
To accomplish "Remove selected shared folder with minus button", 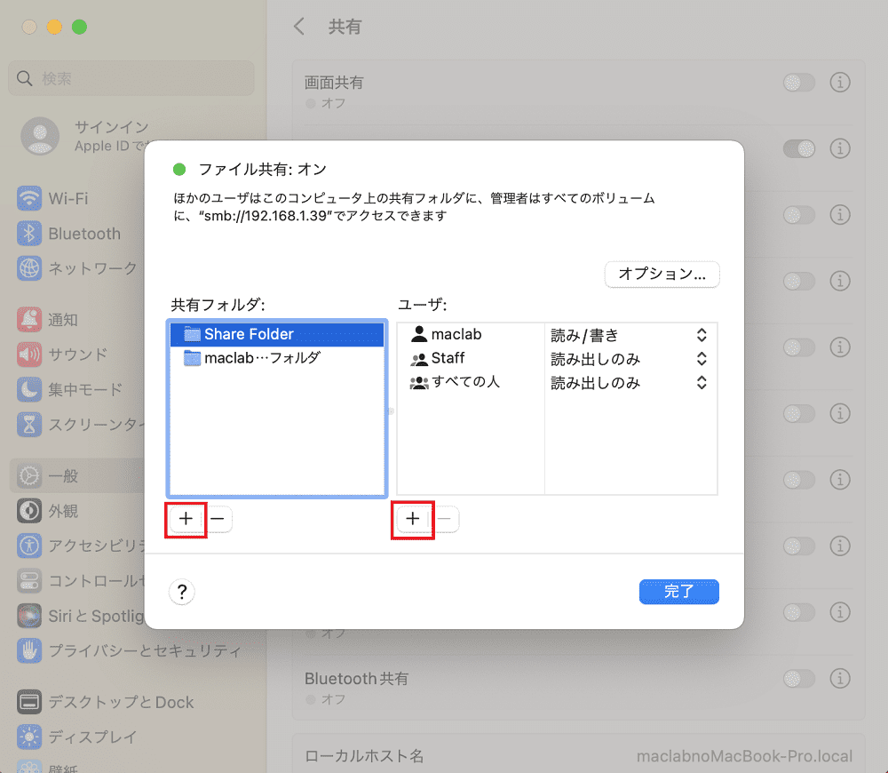I will coord(218,519).
